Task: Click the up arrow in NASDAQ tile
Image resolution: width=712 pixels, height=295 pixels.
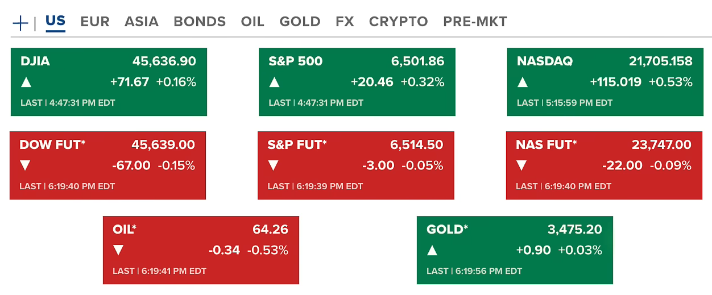Action: point(523,82)
